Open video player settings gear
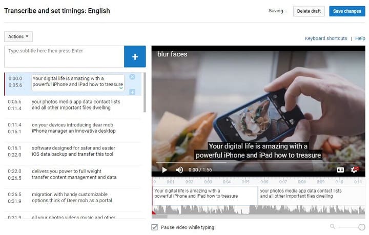The width and height of the screenshot is (369, 235). tap(354, 170)
